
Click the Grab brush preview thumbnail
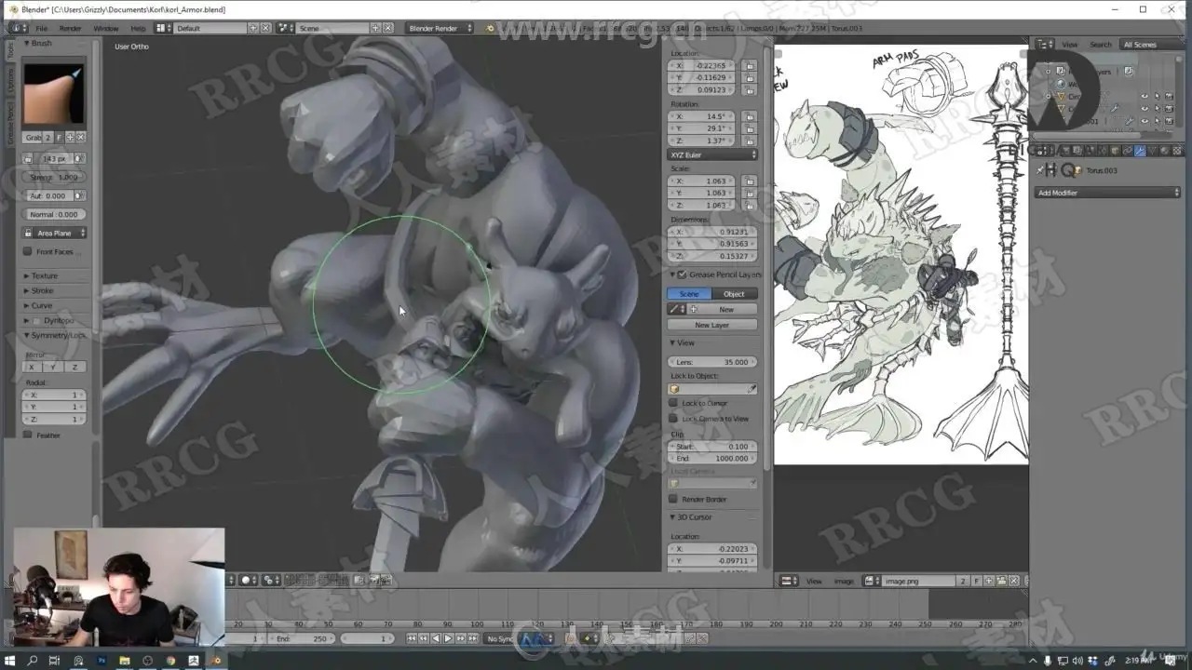(54, 93)
